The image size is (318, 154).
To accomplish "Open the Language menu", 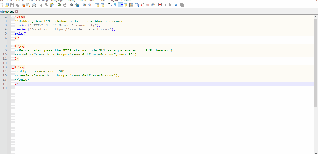I will coord(57,1).
